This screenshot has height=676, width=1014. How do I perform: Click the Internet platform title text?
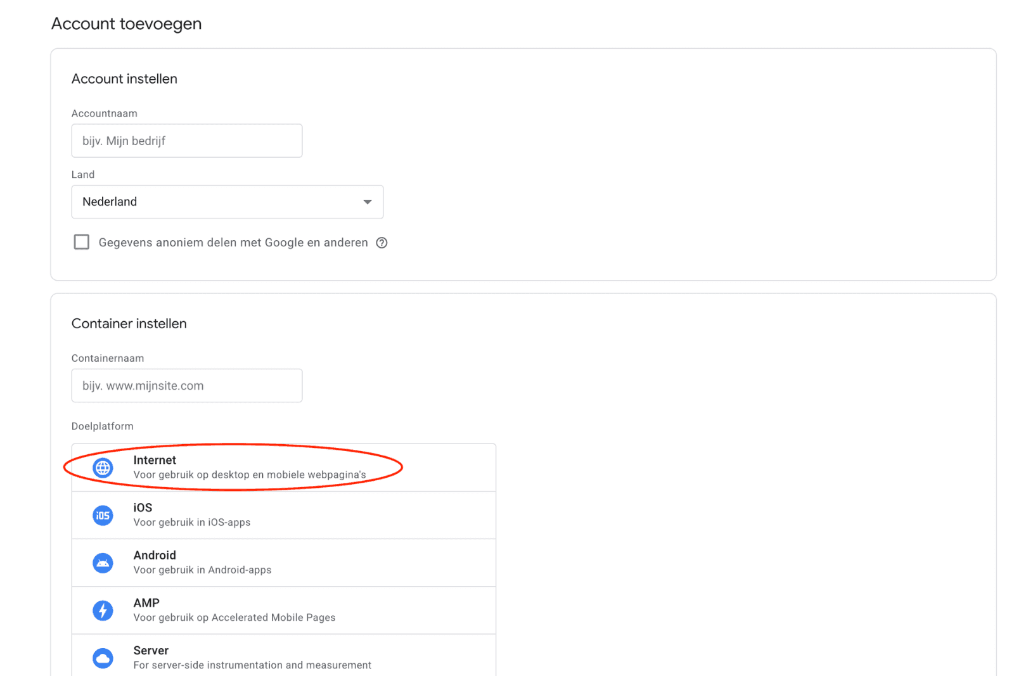pos(155,460)
